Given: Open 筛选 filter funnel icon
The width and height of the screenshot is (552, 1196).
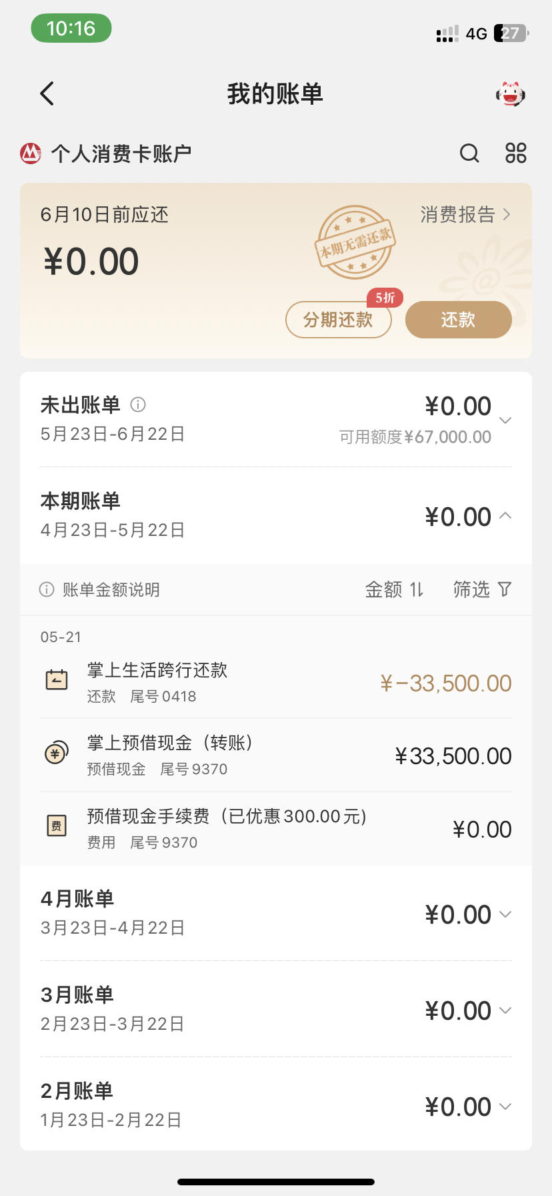Looking at the screenshot, I should pos(505,589).
